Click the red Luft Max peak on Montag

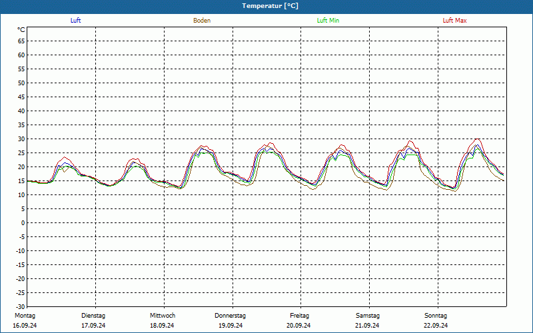(x=64, y=157)
